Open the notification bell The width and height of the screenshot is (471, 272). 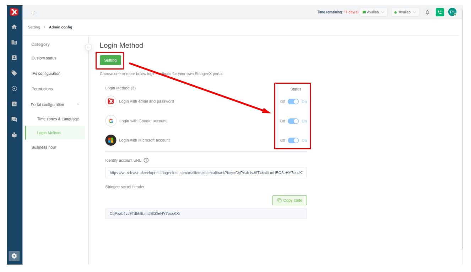click(x=427, y=12)
